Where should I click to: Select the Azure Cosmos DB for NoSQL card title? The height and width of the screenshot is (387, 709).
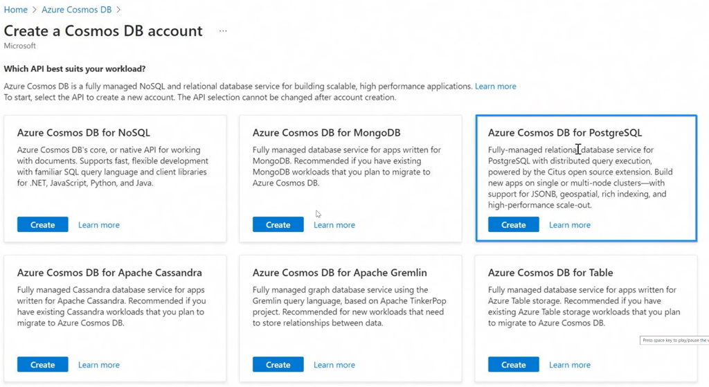83,133
